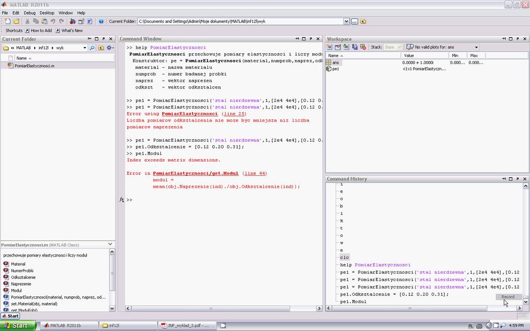Open the Debug menu

(x=30, y=13)
